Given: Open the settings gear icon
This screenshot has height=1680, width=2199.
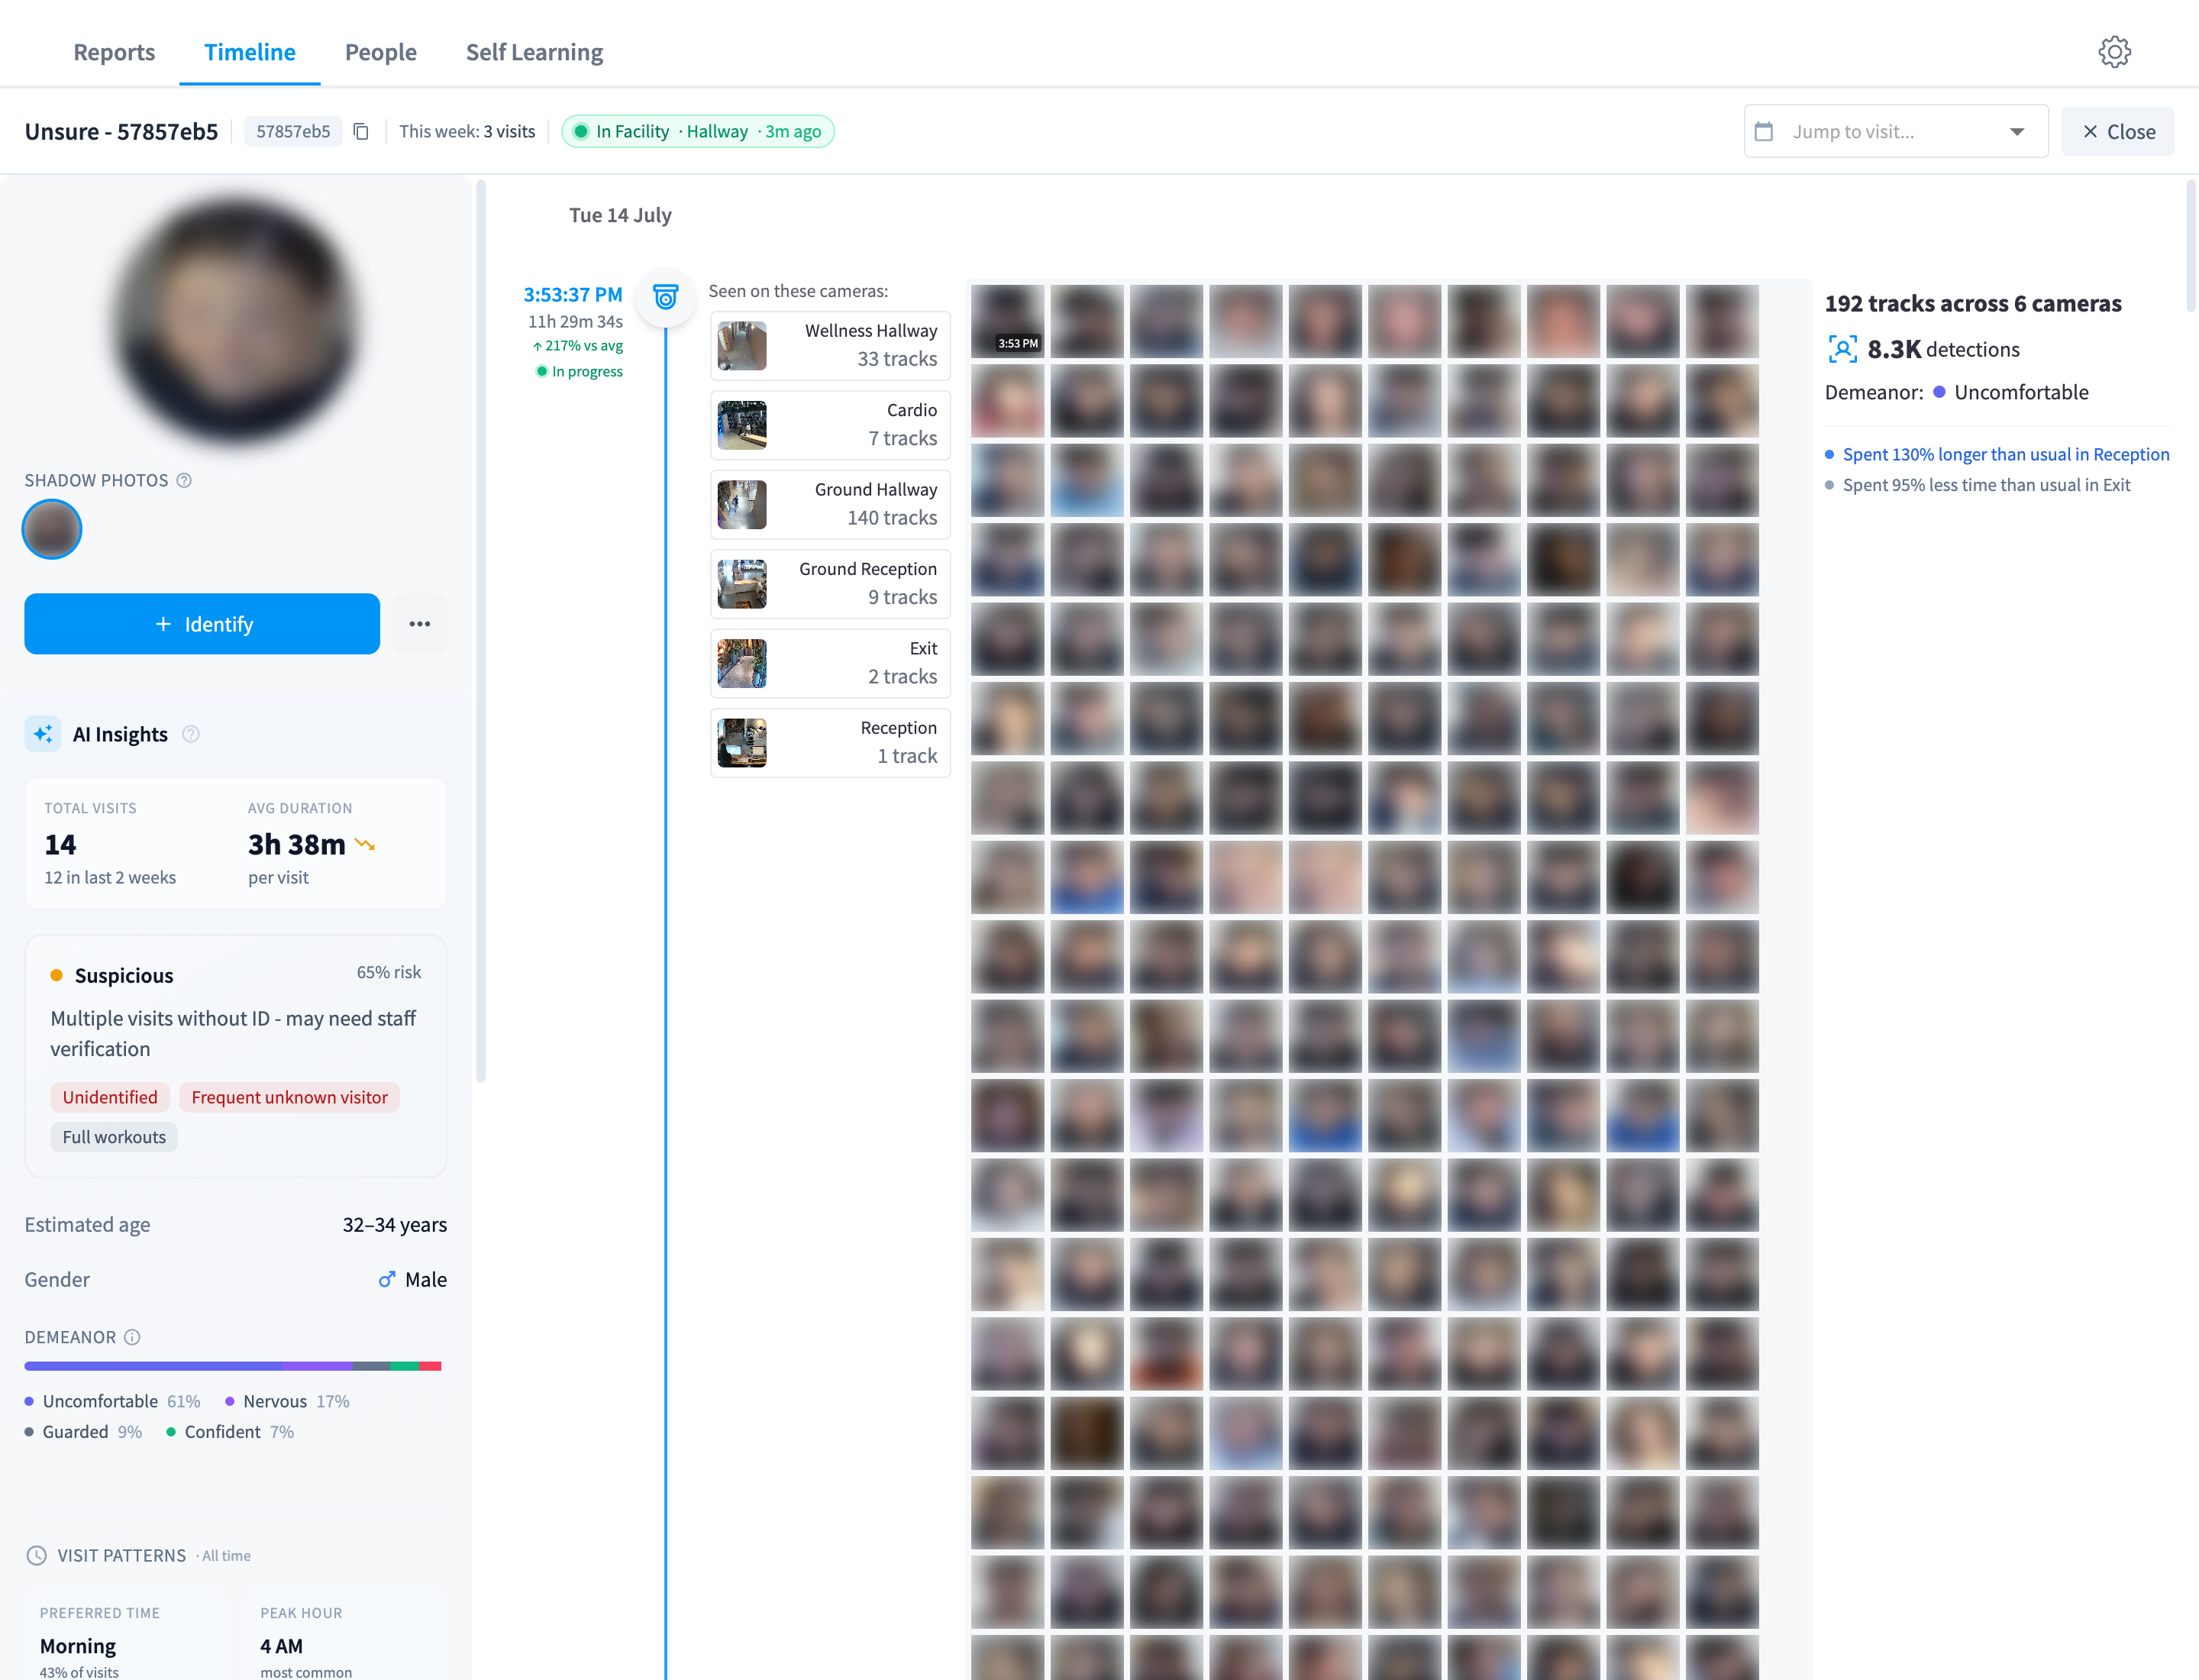Looking at the screenshot, I should pos(2114,52).
